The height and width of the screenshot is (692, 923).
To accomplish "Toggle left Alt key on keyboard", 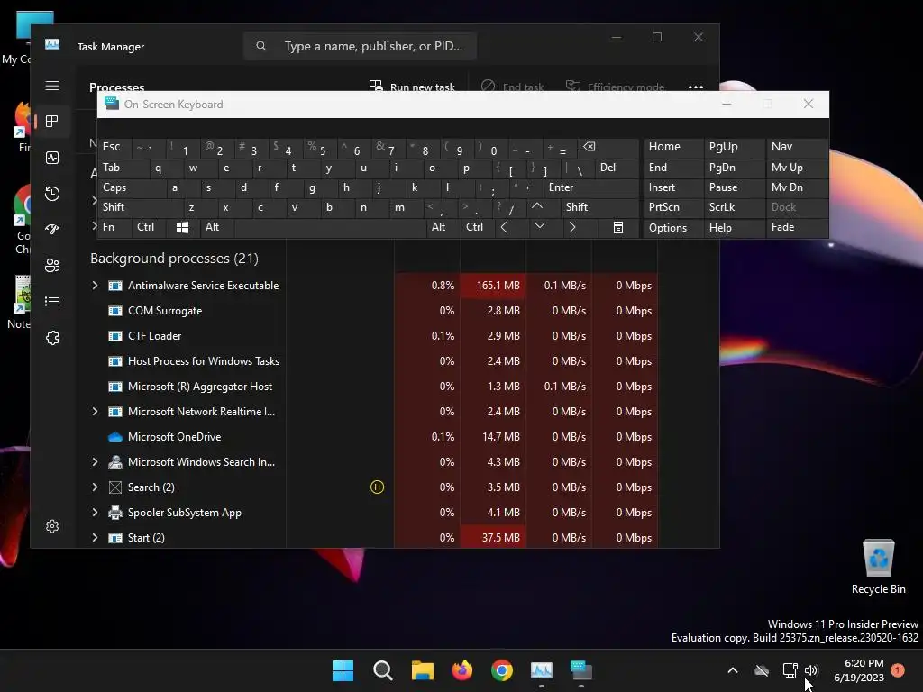I will tap(216, 227).
